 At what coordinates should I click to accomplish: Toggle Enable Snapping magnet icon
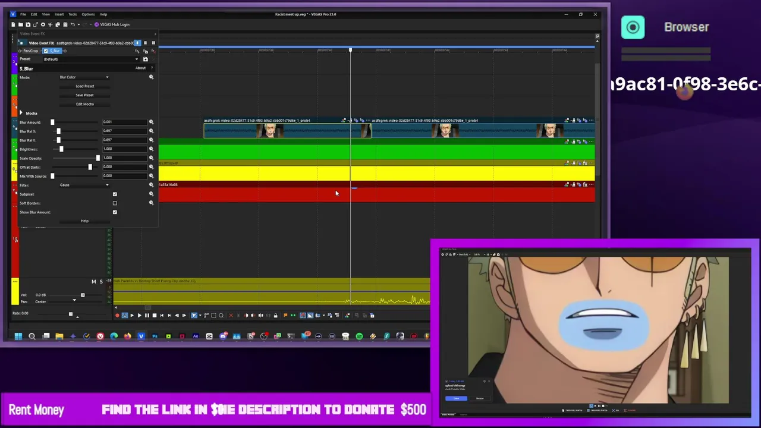[302, 315]
